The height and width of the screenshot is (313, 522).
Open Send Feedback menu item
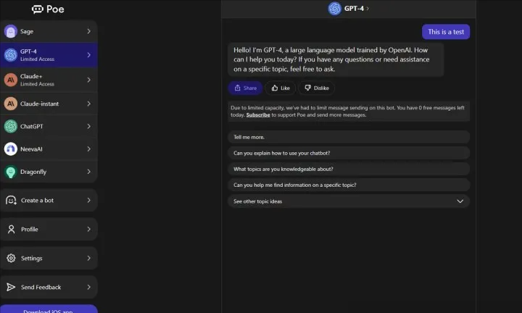tap(48, 287)
